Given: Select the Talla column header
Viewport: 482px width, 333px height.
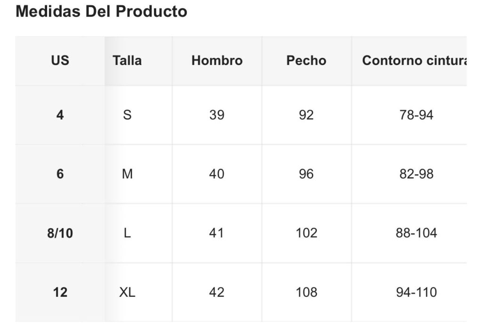Looking at the screenshot, I should pyautogui.click(x=127, y=61).
